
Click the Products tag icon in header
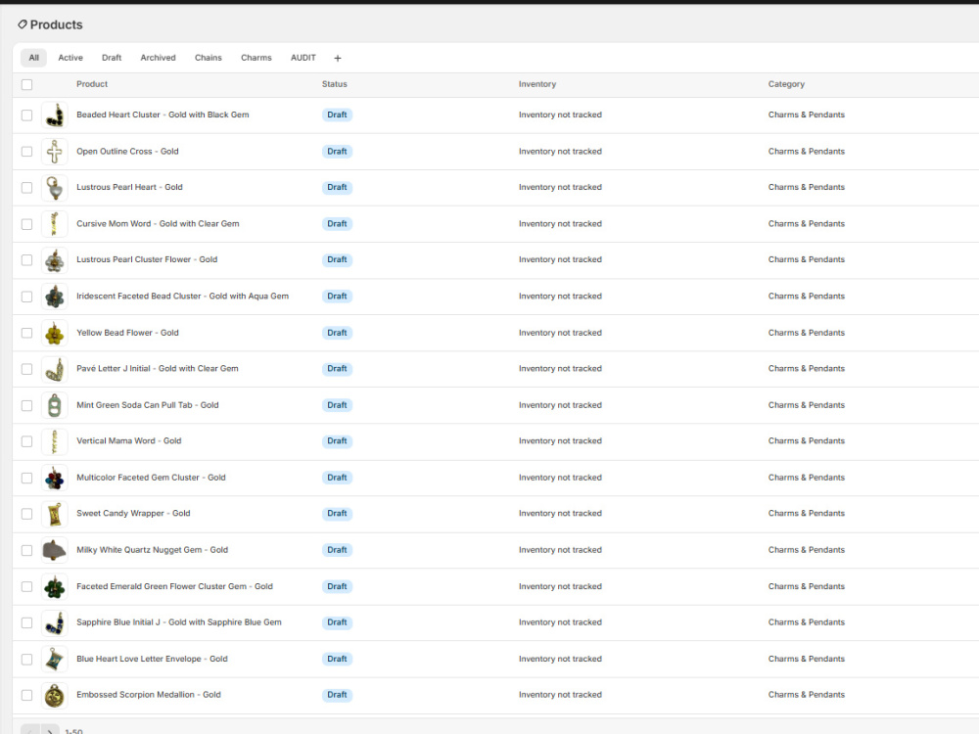tap(23, 24)
